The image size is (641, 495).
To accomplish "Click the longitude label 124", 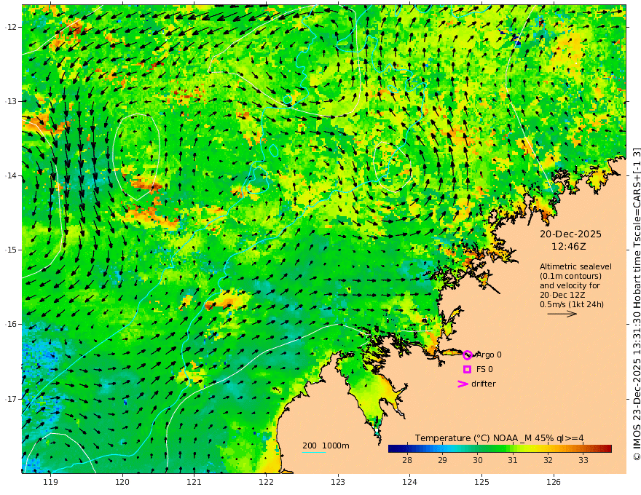I will (x=409, y=482).
